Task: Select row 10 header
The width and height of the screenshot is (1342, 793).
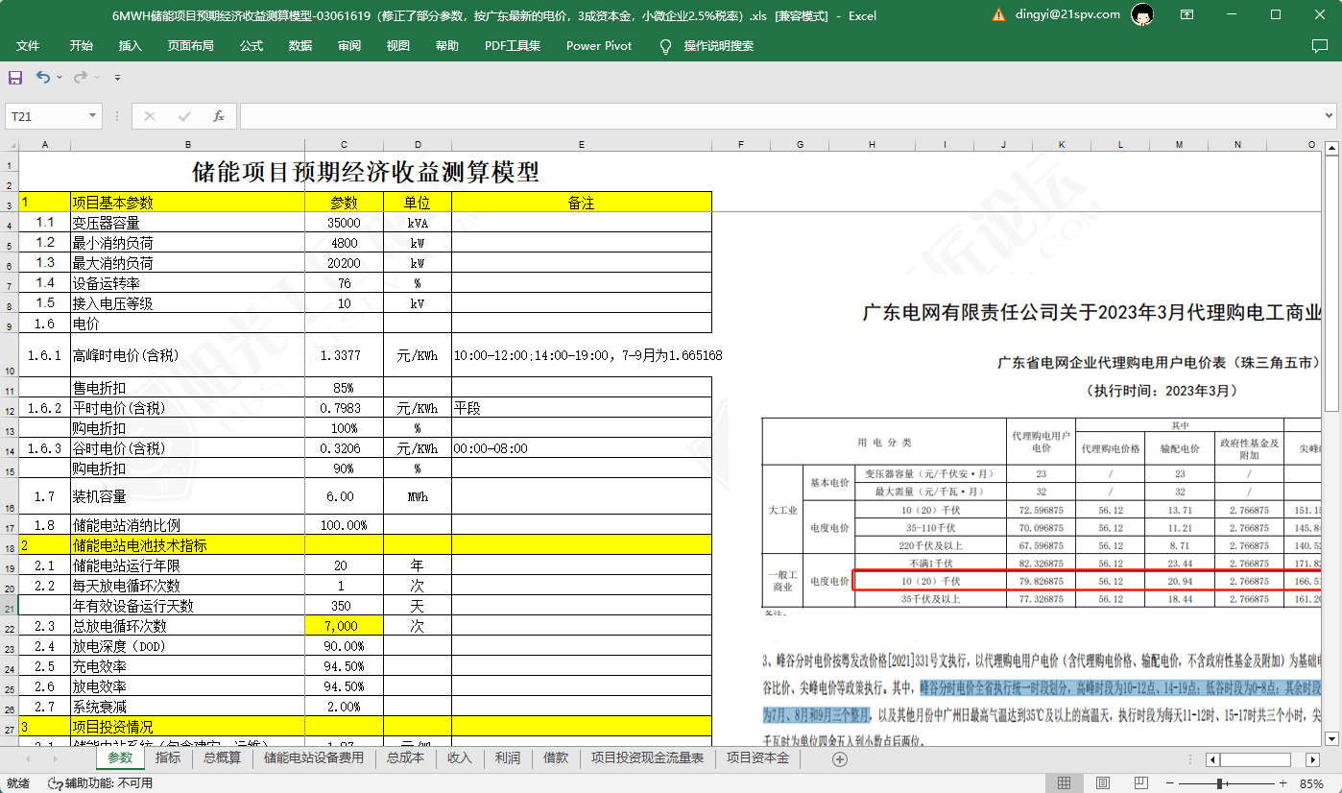Action: pos(10,355)
